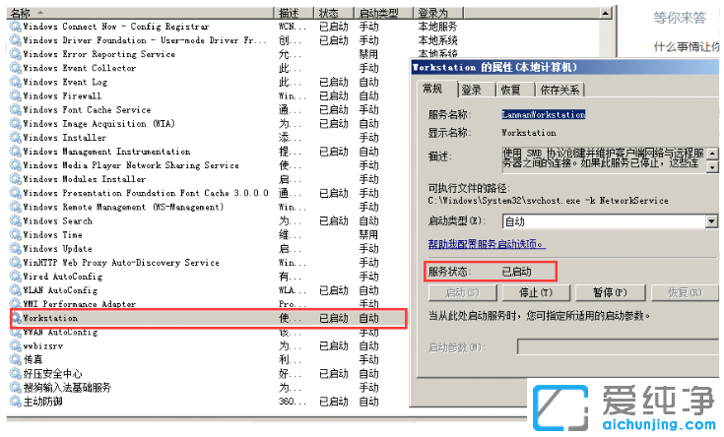
Task: Click the 主动防御 service icon
Action: coord(15,402)
